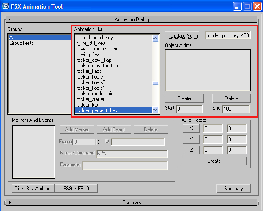263x211 pixels.
Task: Click the Animation List scroll down arrow
Action: click(155, 110)
